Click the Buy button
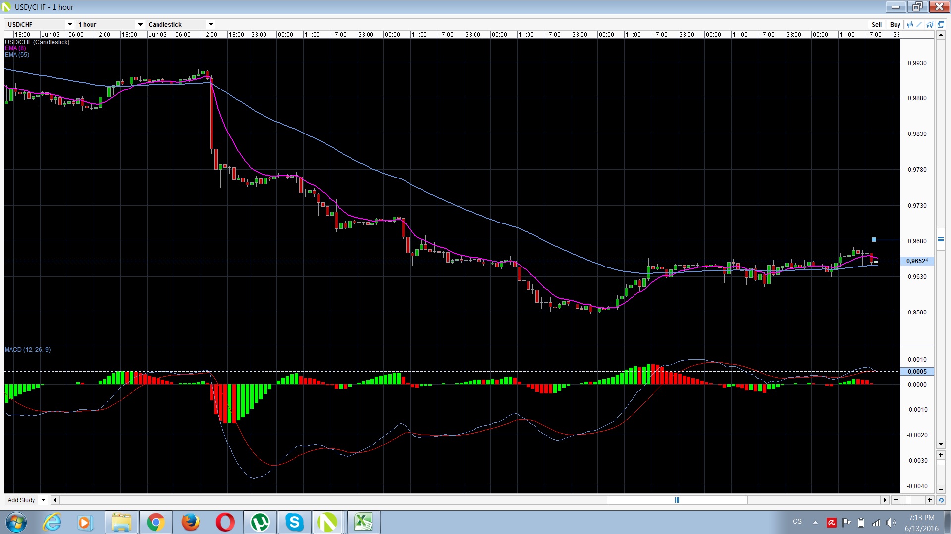 pyautogui.click(x=895, y=24)
